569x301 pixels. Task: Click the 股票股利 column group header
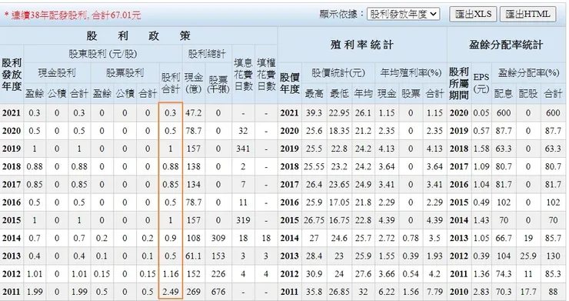[x=125, y=72]
